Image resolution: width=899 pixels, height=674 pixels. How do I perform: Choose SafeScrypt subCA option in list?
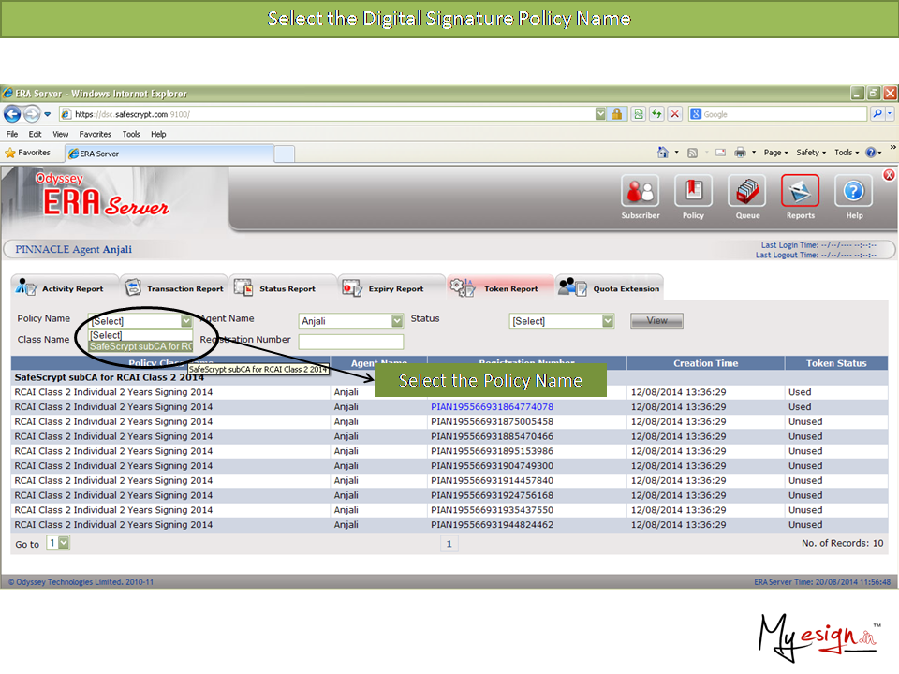[140, 346]
